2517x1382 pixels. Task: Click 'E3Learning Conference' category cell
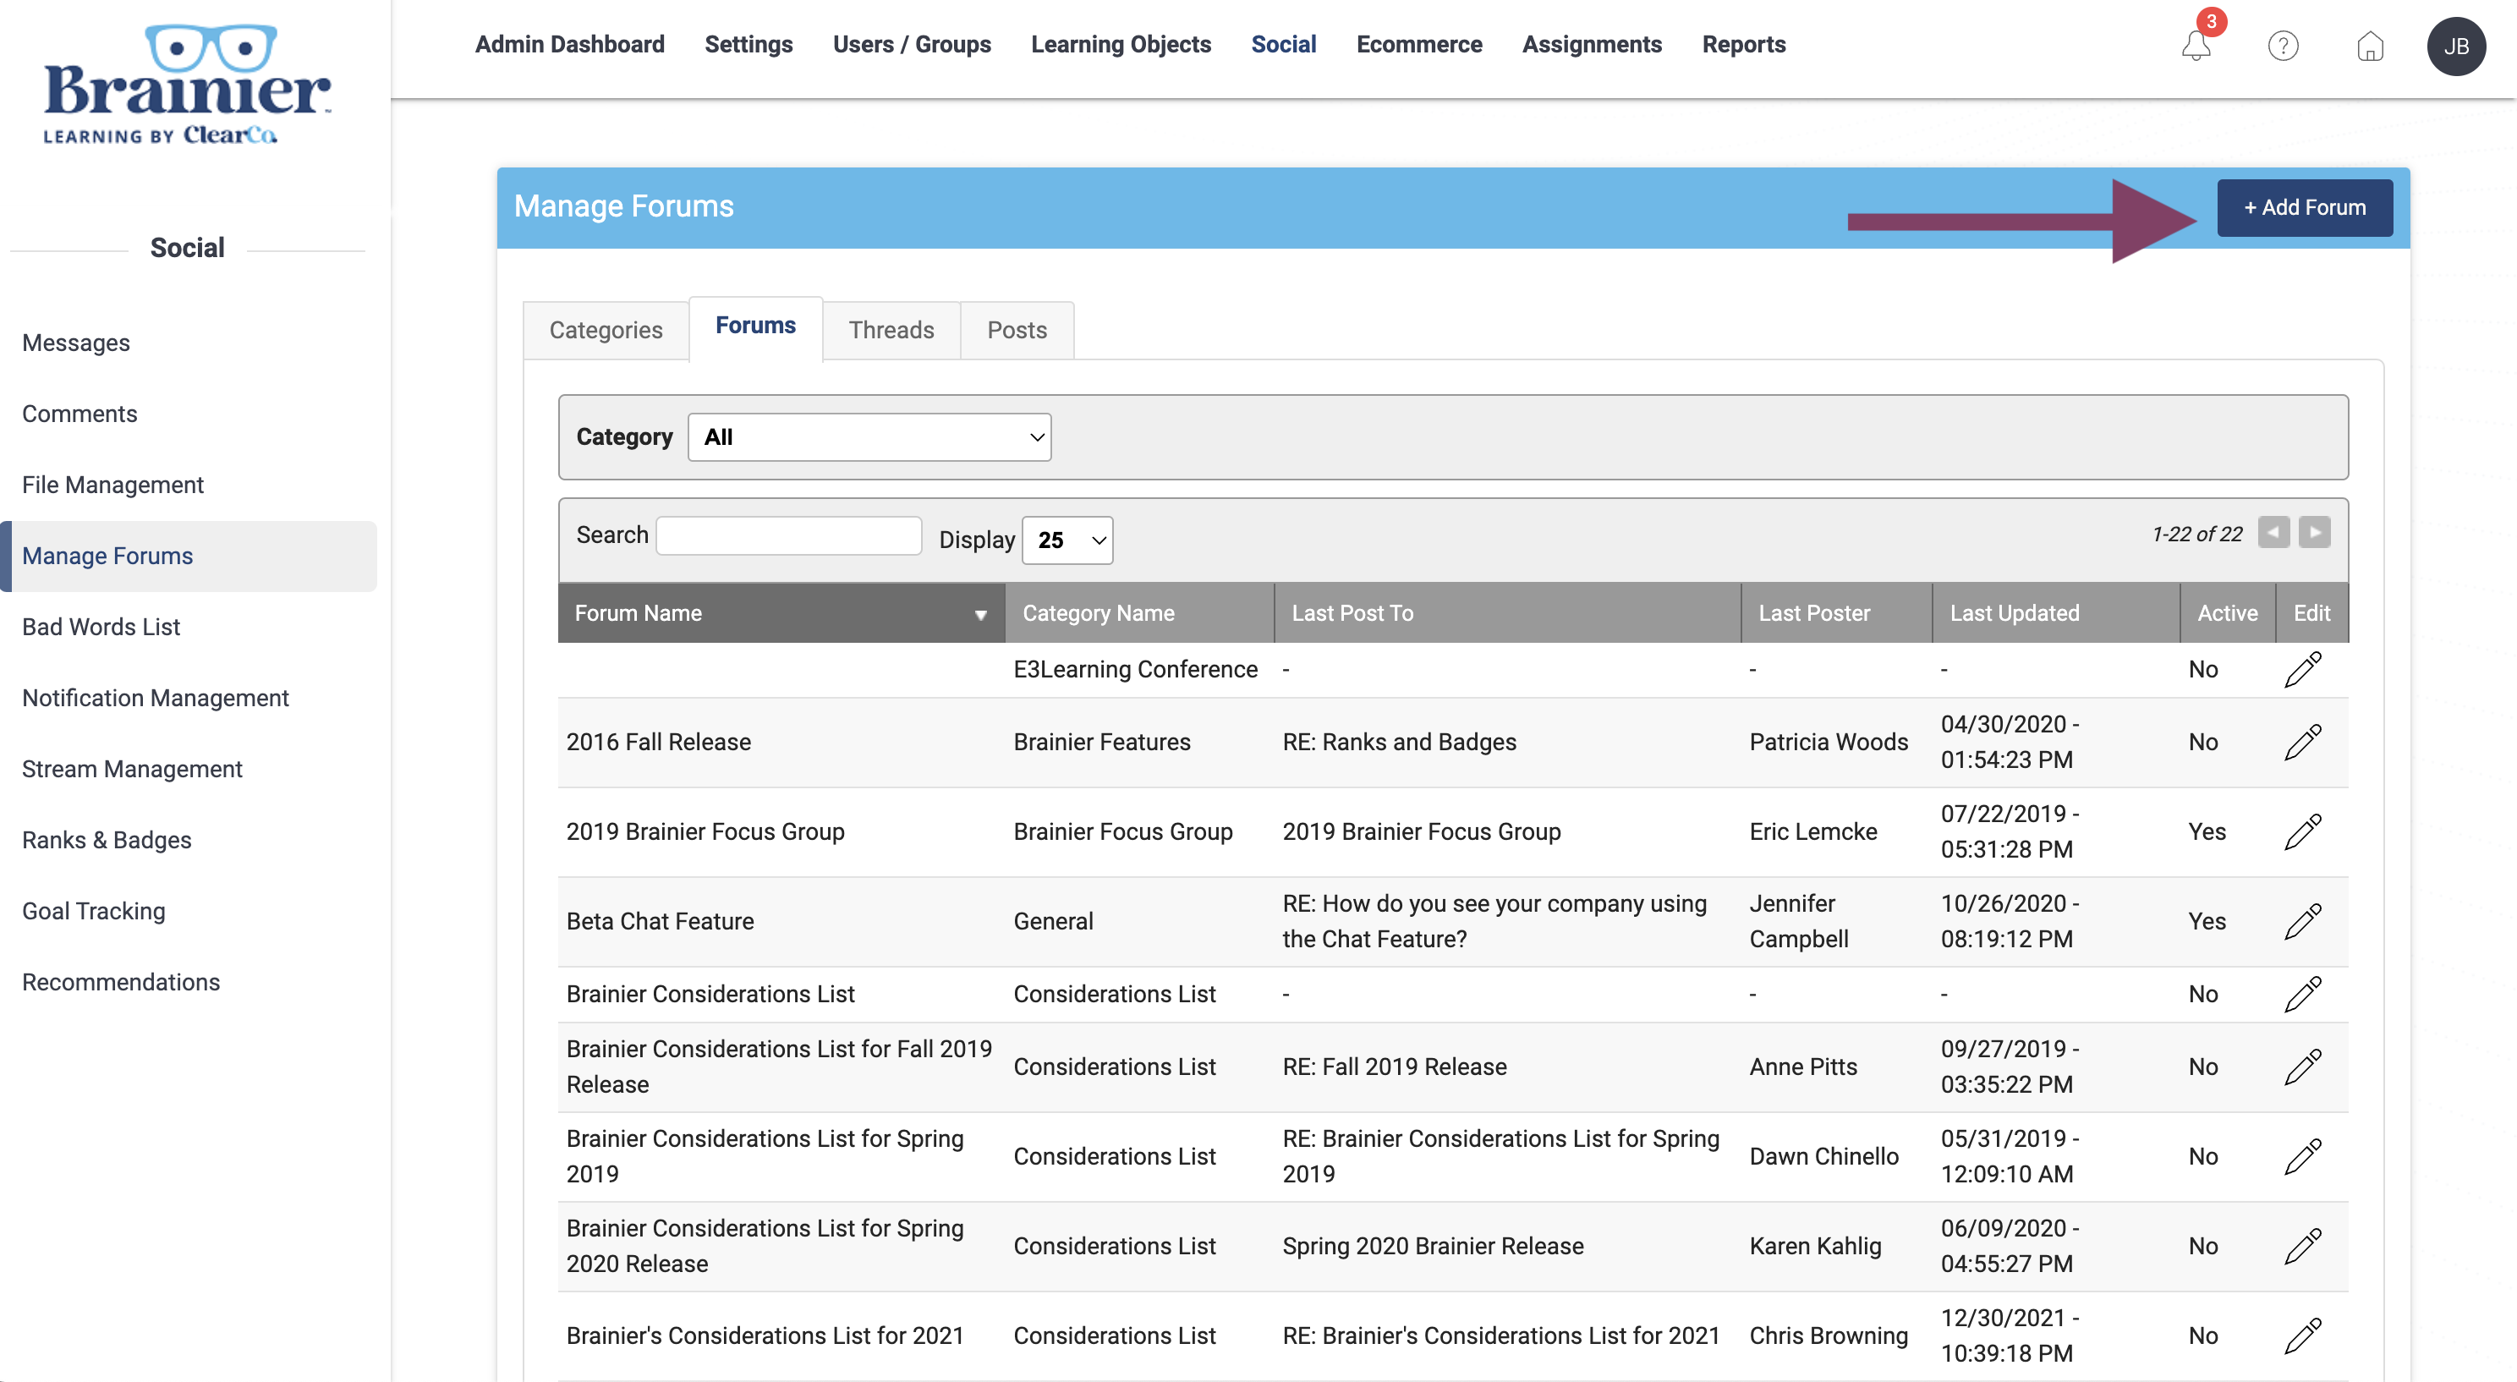point(1135,670)
